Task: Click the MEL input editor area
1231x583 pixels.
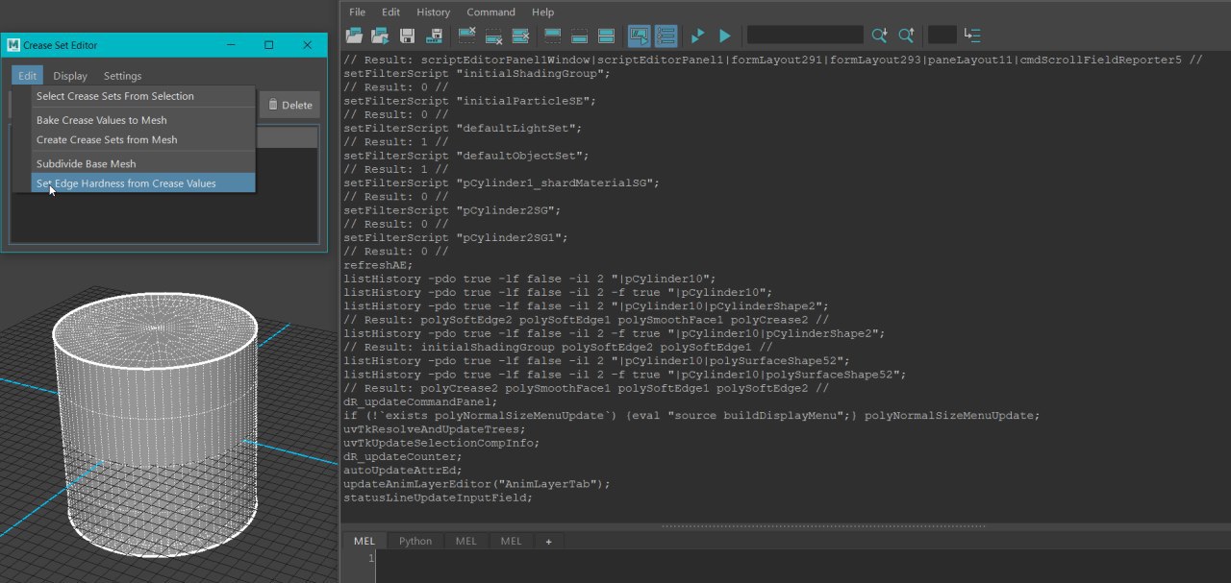Action: coord(802,567)
